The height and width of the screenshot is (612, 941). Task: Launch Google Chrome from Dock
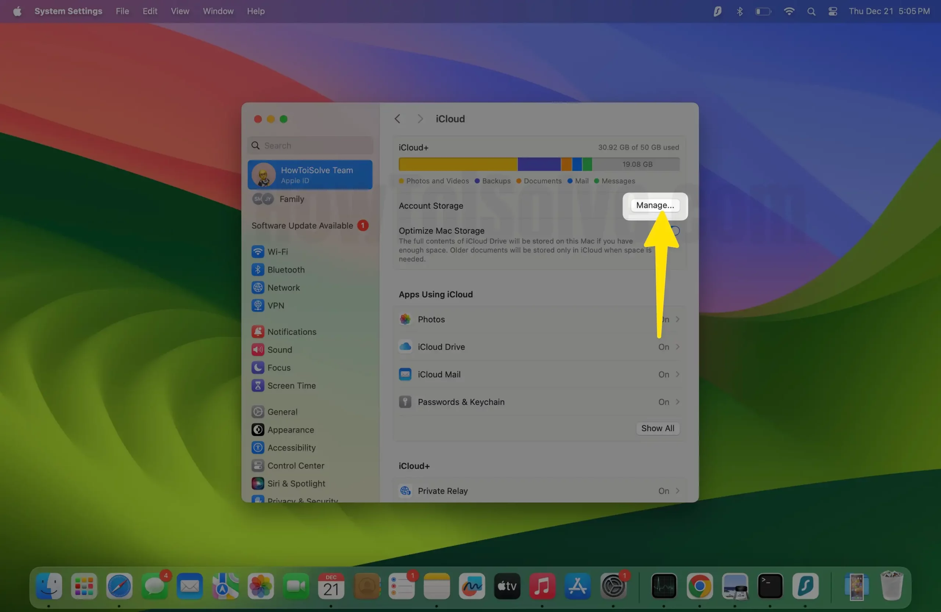coord(700,586)
